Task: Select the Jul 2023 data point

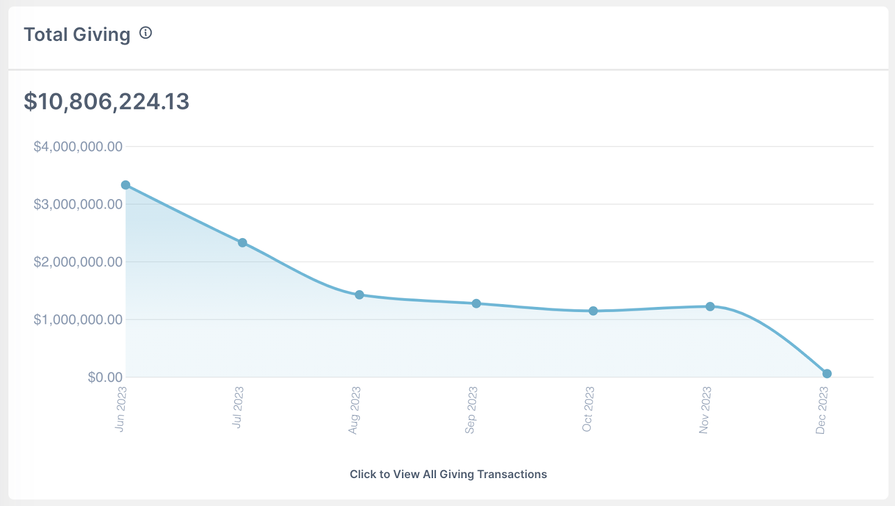Action: click(x=242, y=243)
